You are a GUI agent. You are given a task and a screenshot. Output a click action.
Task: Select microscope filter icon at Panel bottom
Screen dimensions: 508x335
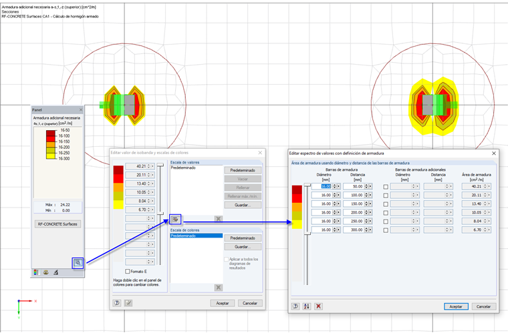[55, 272]
